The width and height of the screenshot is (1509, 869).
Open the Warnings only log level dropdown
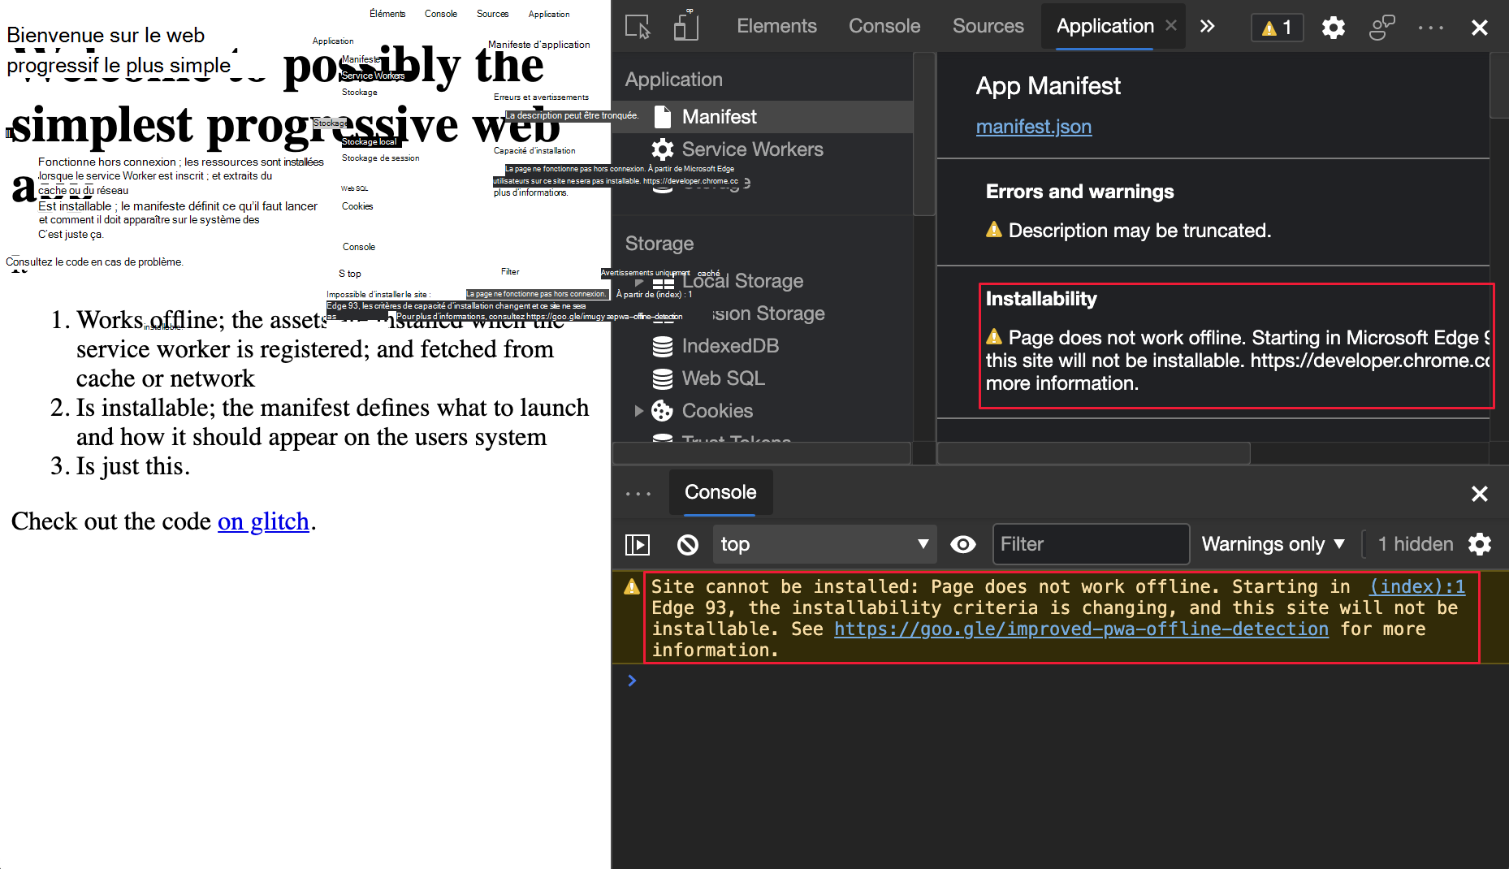click(x=1273, y=544)
